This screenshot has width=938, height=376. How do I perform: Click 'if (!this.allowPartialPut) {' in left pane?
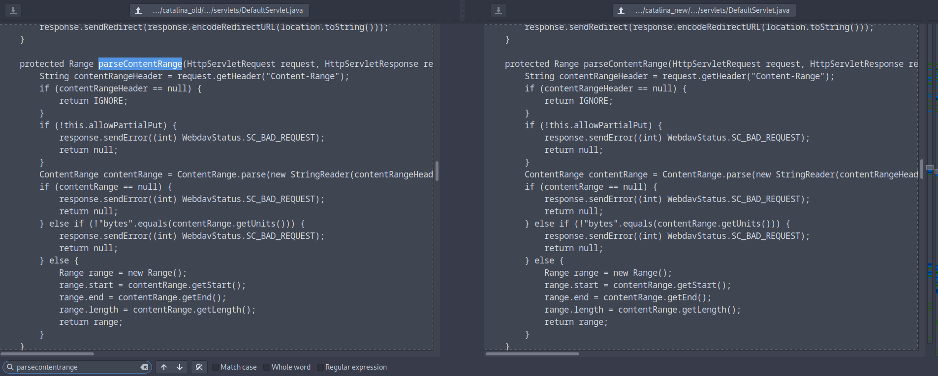pyautogui.click(x=108, y=125)
